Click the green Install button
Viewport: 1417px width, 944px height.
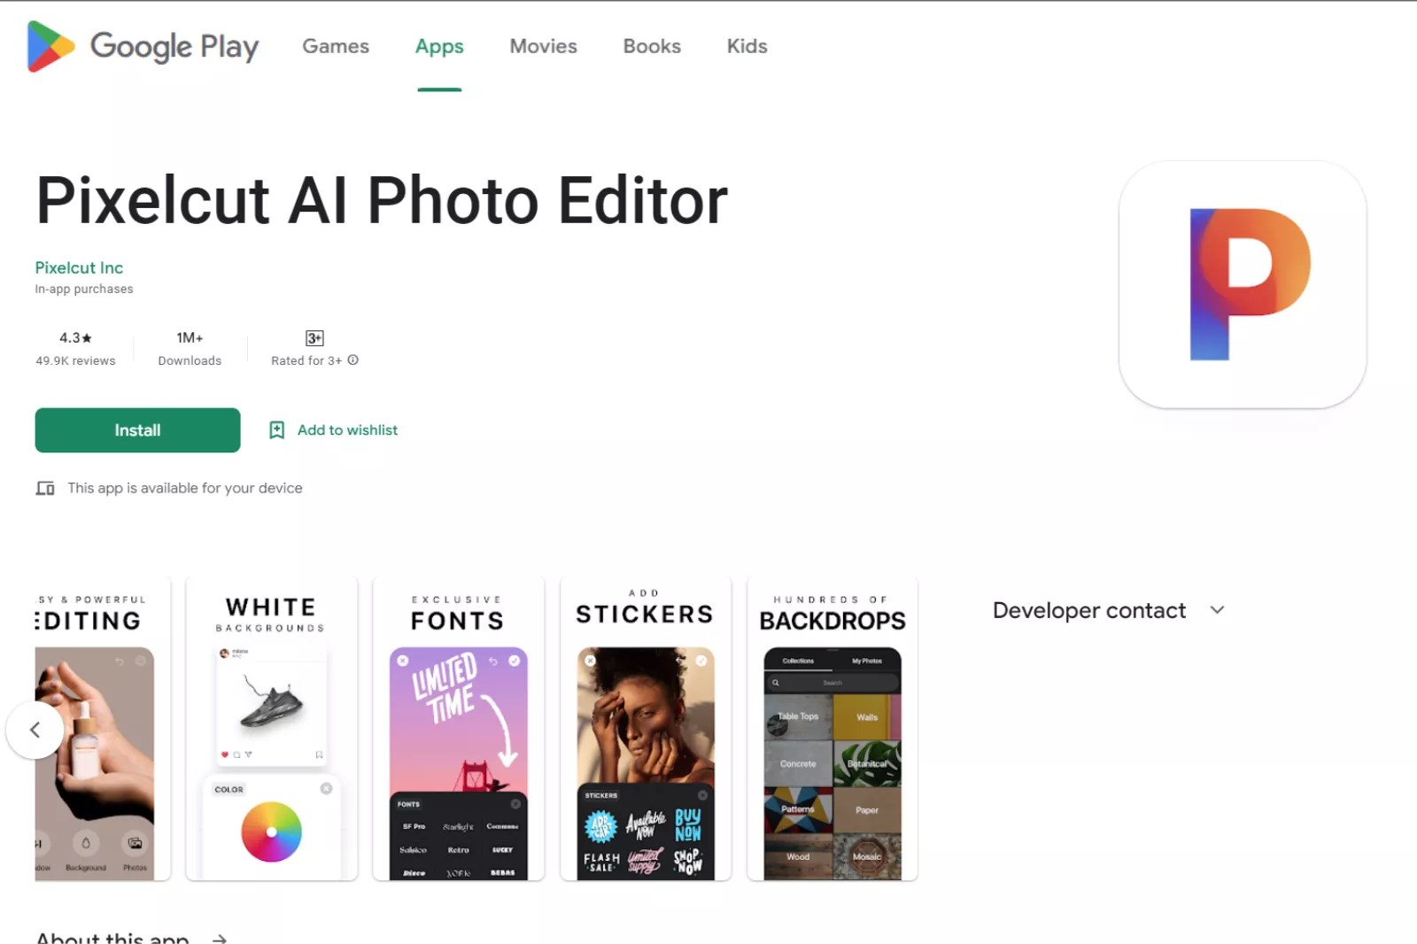click(x=137, y=430)
